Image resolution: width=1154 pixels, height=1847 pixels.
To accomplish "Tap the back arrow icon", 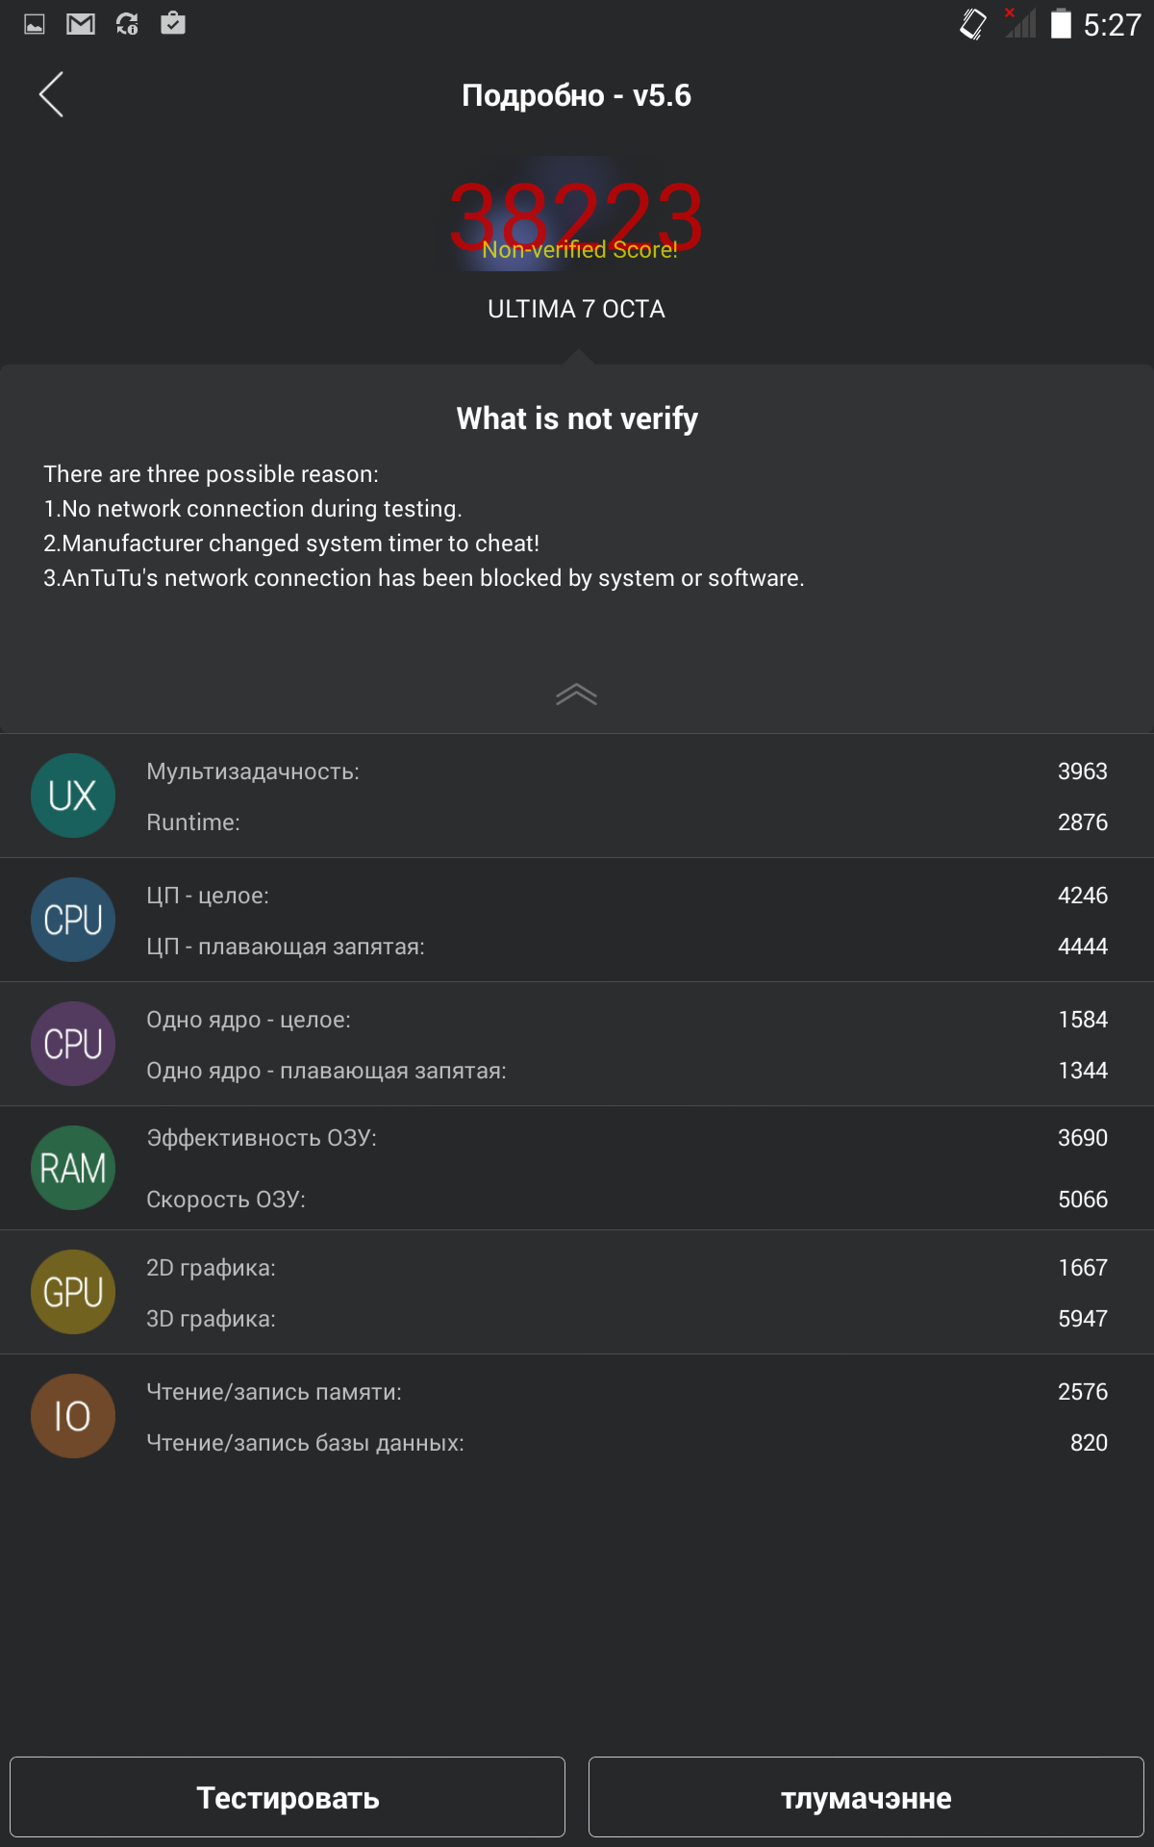I will tap(52, 94).
